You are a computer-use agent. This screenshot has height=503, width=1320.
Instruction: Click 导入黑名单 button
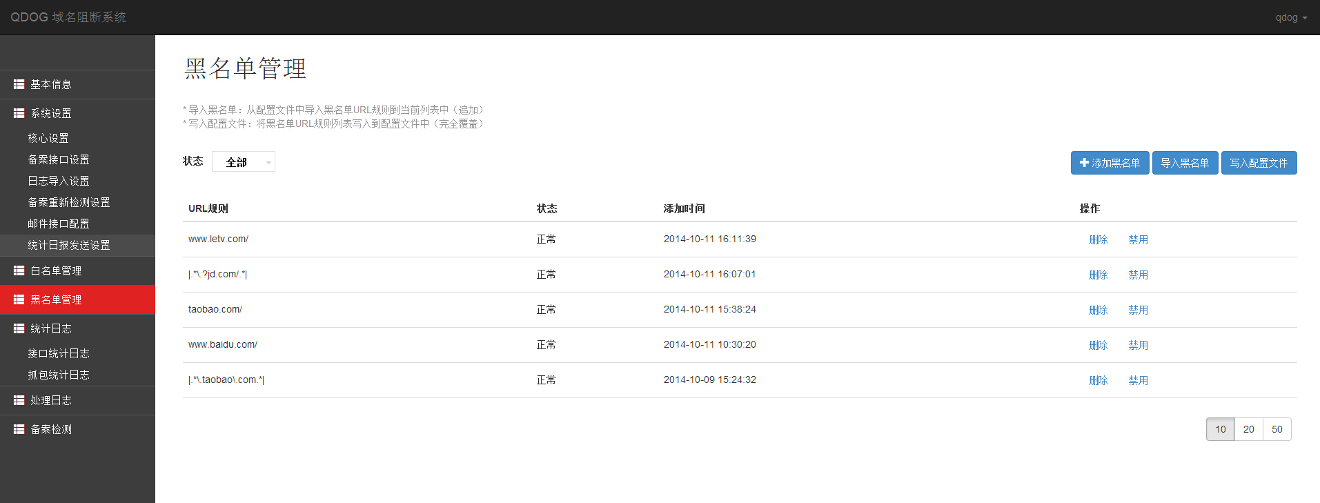[x=1185, y=163]
